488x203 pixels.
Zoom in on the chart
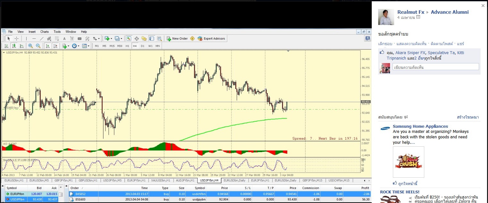30,46
